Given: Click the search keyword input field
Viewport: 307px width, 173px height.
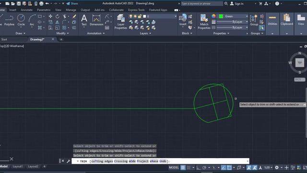Looking at the screenshot, I should [201, 3].
